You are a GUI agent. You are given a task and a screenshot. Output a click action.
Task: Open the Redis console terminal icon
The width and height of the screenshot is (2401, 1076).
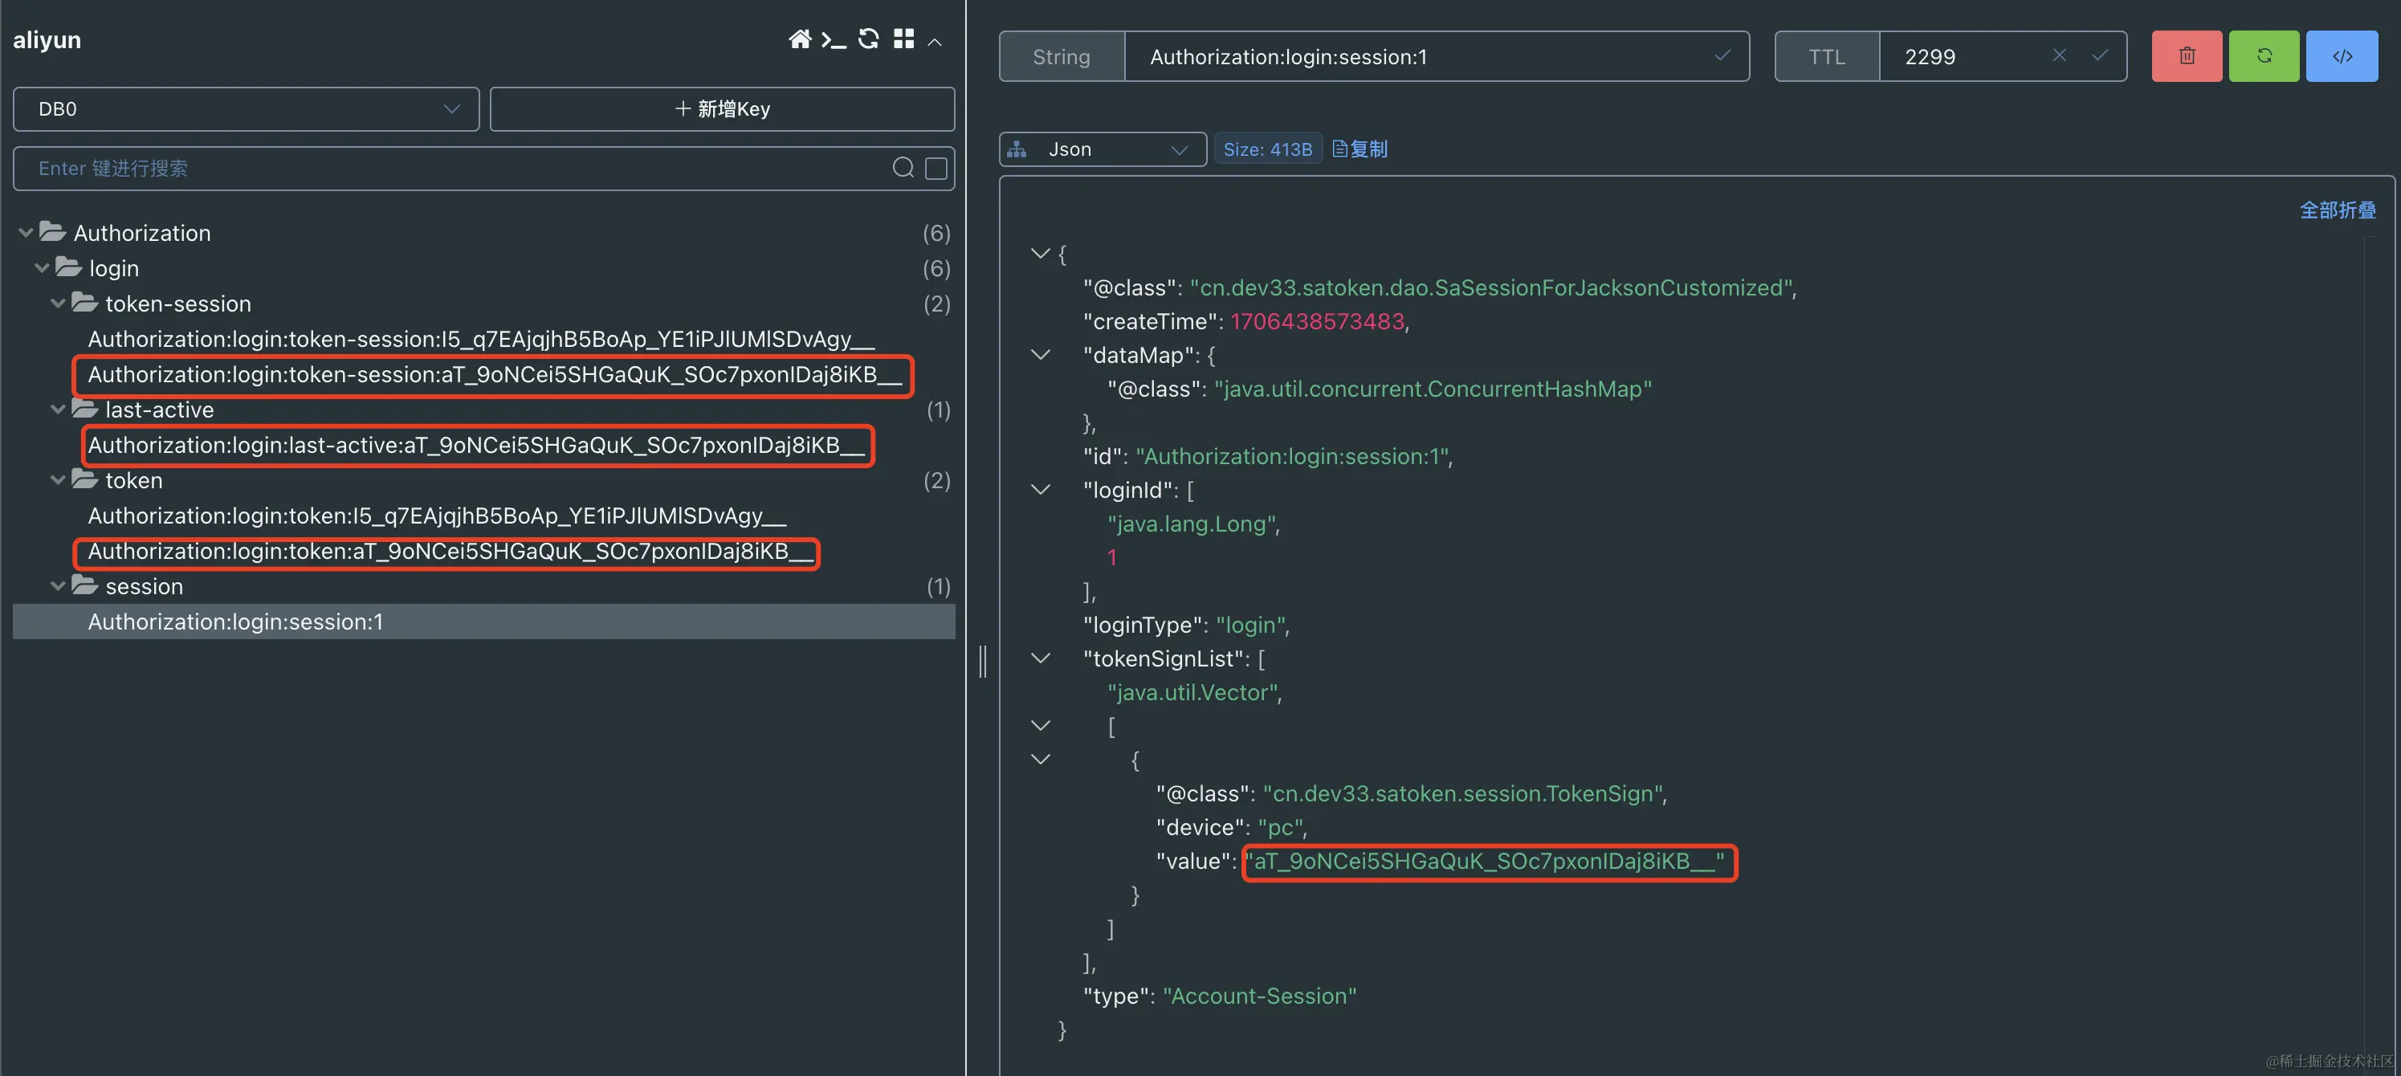[834, 39]
